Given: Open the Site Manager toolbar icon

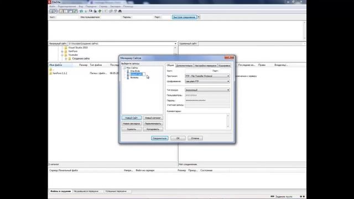Looking at the screenshot, I should pyautogui.click(x=51, y=11).
